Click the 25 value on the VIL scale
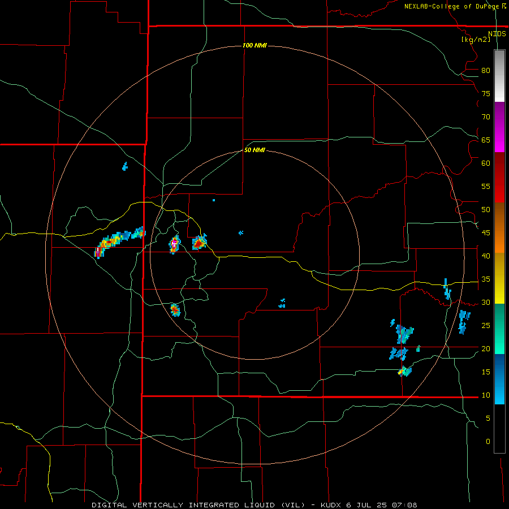The width and height of the screenshot is (509, 509). 486,326
